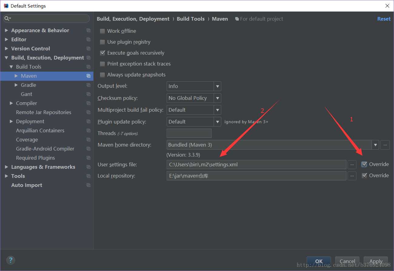Click the copy icon beside Compiler
This screenshot has width=394, height=271.
[x=88, y=103]
